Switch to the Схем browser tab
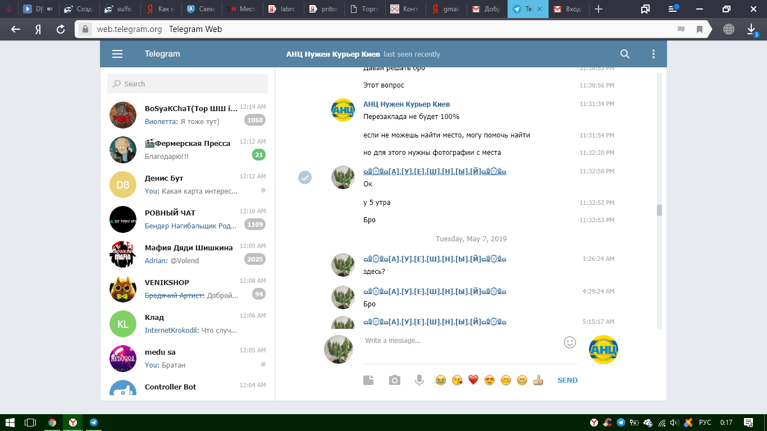 click(x=201, y=9)
